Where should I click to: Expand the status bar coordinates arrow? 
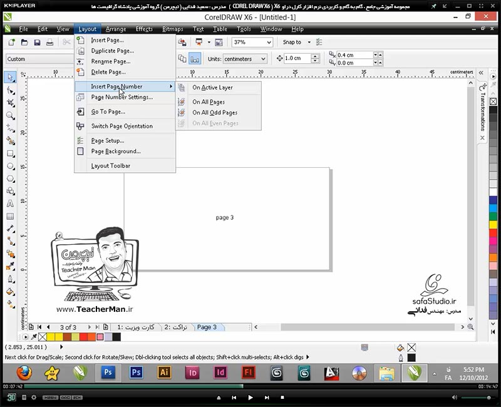61,347
